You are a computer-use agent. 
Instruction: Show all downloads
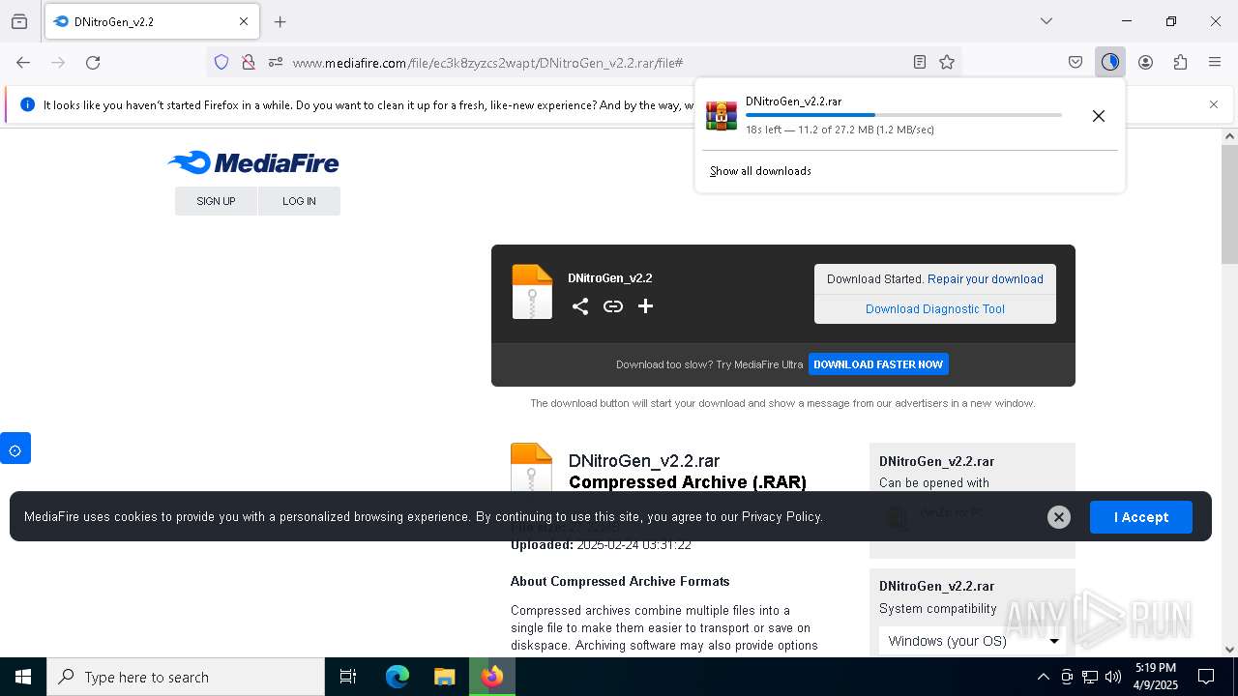[x=760, y=171]
